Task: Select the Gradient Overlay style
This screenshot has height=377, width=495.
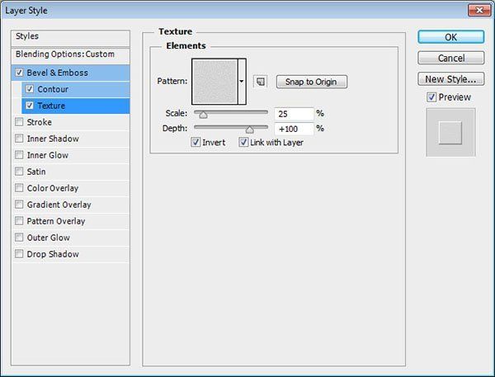Action: (59, 205)
